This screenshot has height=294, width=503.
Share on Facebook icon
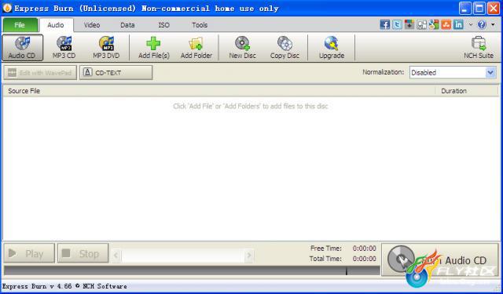(384, 24)
